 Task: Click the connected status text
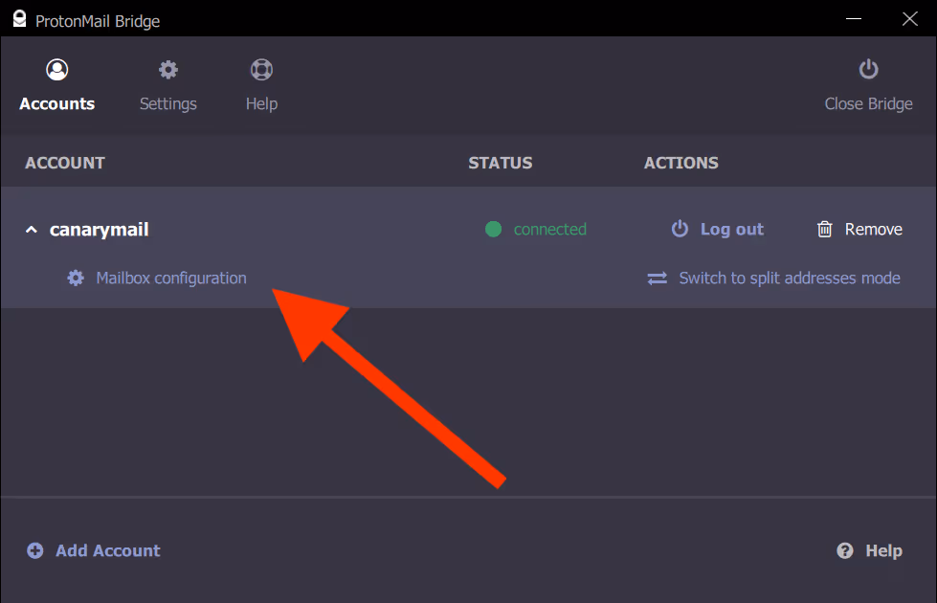point(549,229)
